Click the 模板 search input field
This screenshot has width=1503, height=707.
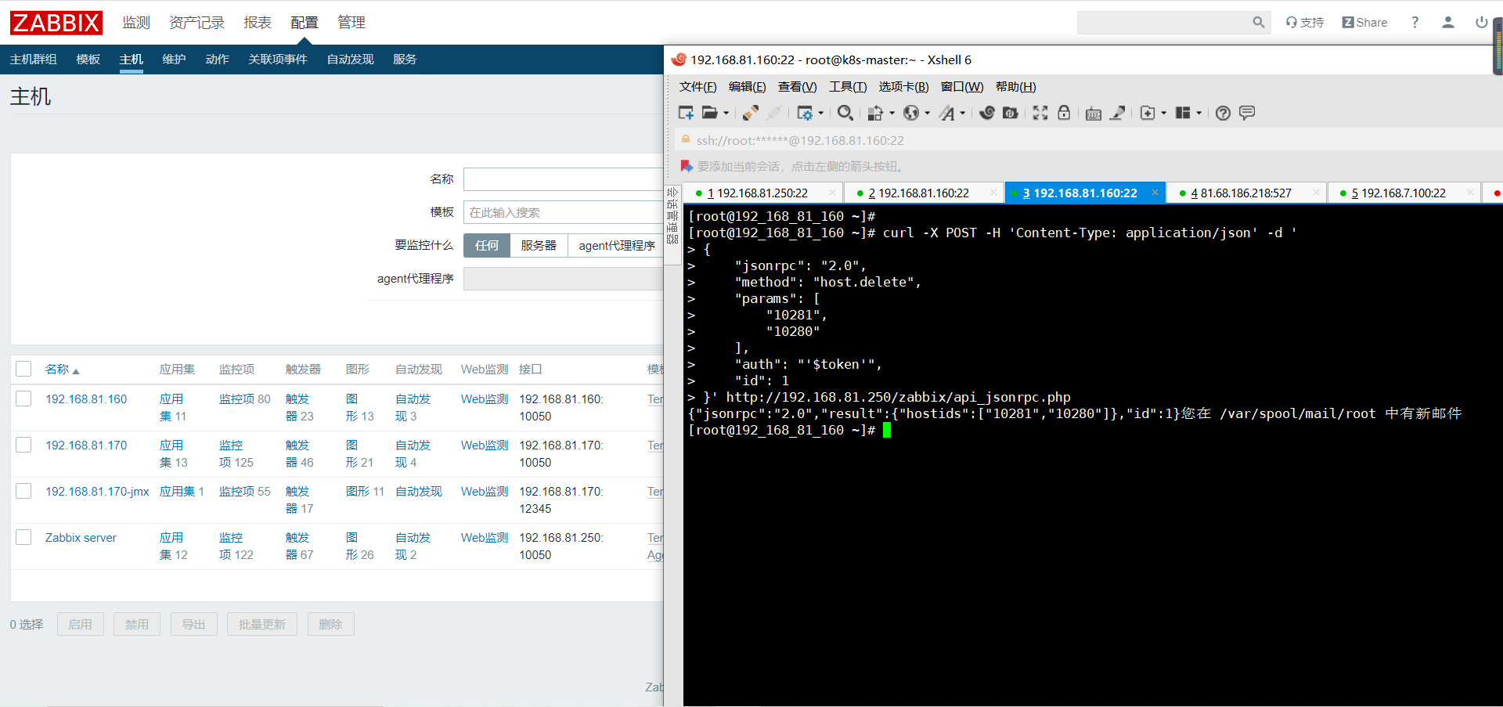pyautogui.click(x=564, y=212)
